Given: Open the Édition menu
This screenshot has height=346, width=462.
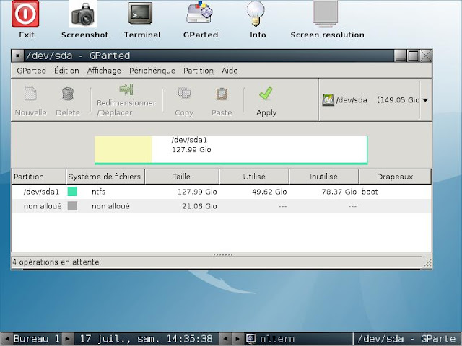Looking at the screenshot, I should coord(66,71).
